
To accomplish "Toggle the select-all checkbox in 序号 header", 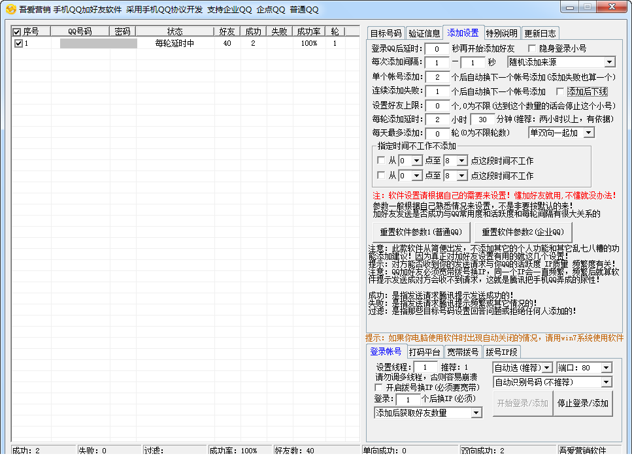I will (17, 32).
